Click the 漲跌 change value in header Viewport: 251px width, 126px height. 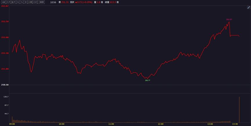point(84,2)
